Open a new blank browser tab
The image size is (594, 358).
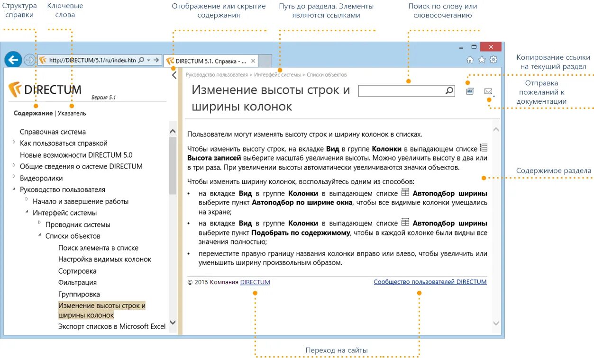tap(265, 61)
